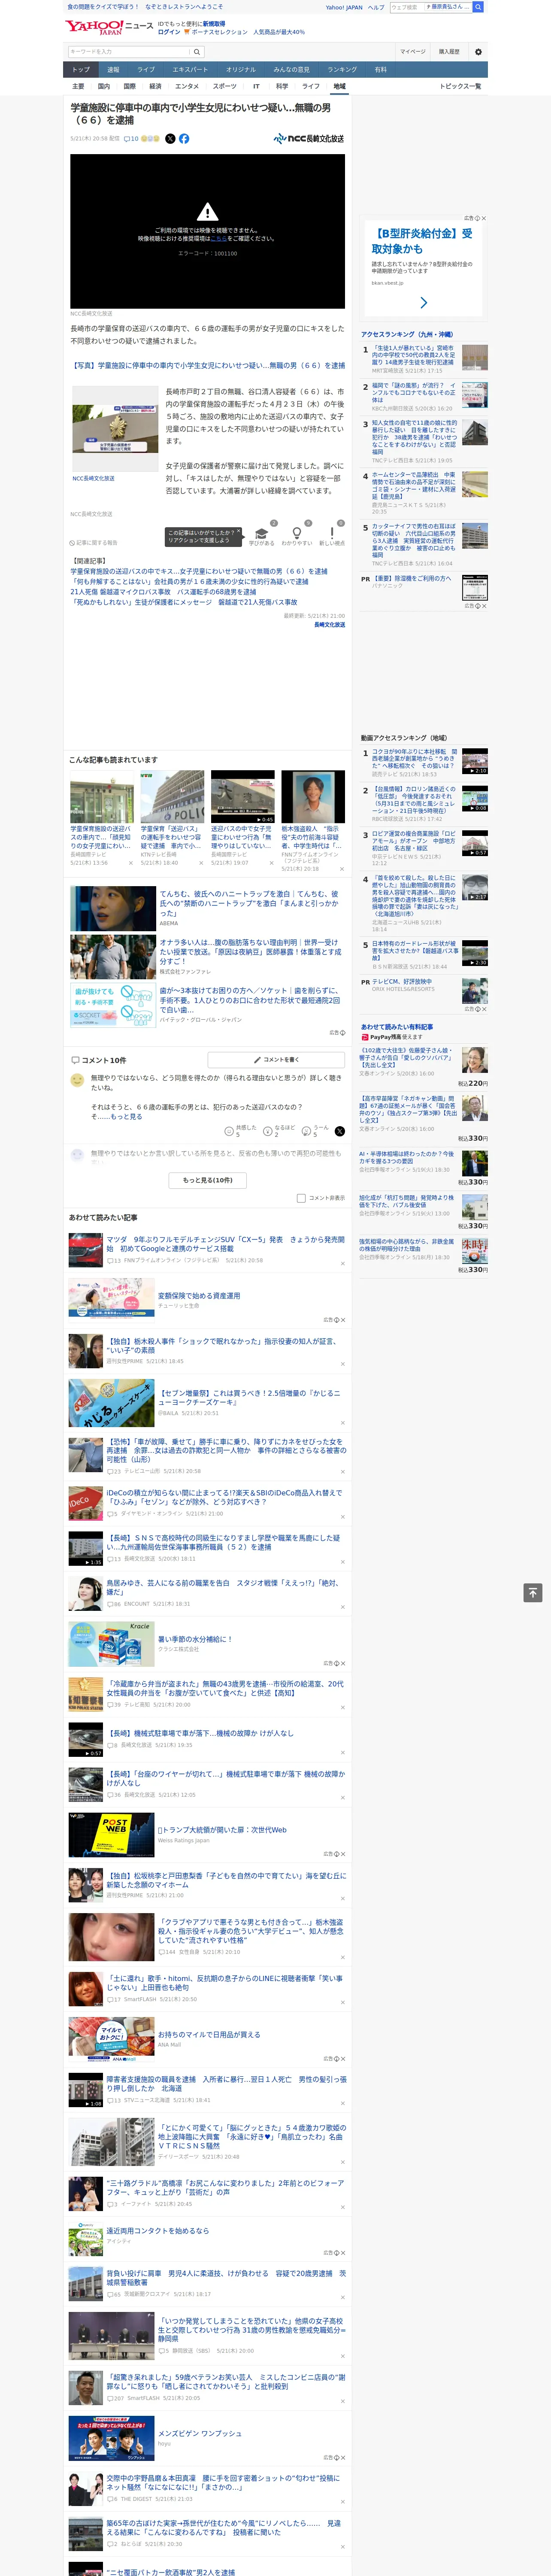Viewport: 551px width, 2576px height.
Task: Click the 長崎文化放送 source link below the article
Action: click(329, 625)
